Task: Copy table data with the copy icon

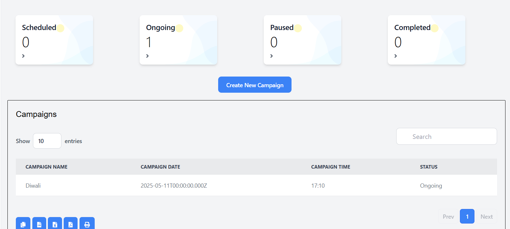Action: (x=23, y=223)
